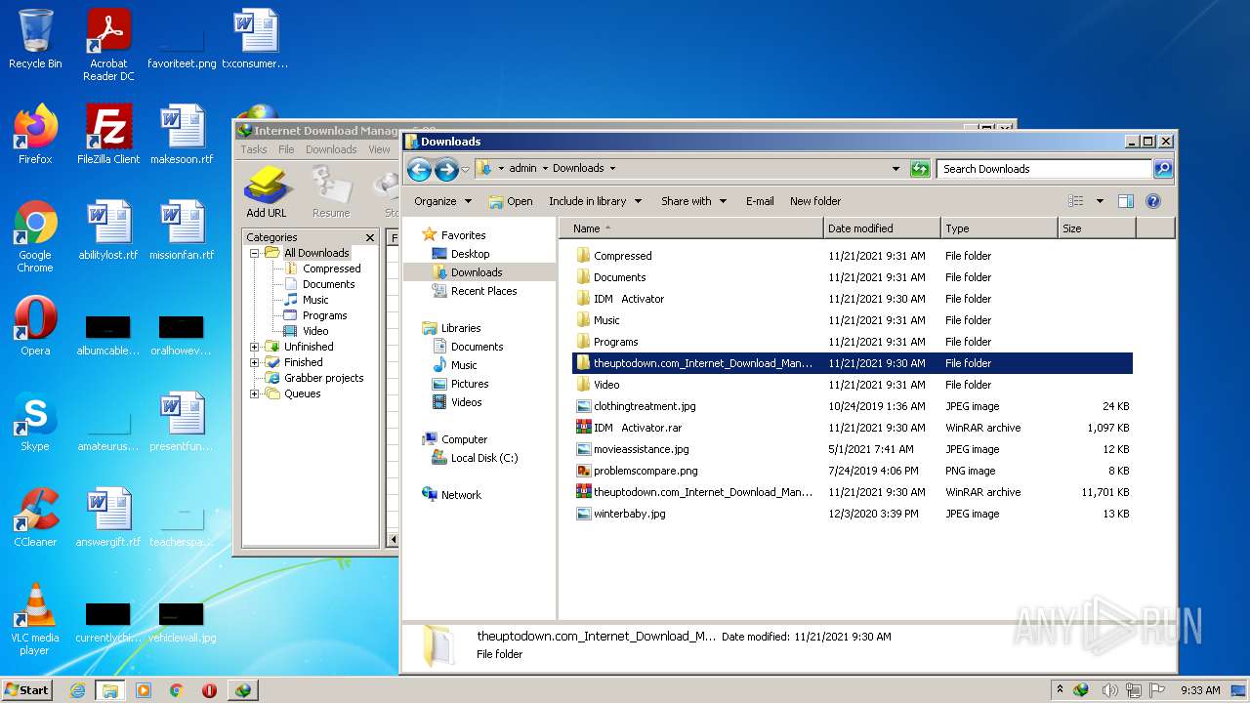Screen dimensions: 1250x703
Task: Click the Open button in Explorer toolbar
Action: click(511, 201)
